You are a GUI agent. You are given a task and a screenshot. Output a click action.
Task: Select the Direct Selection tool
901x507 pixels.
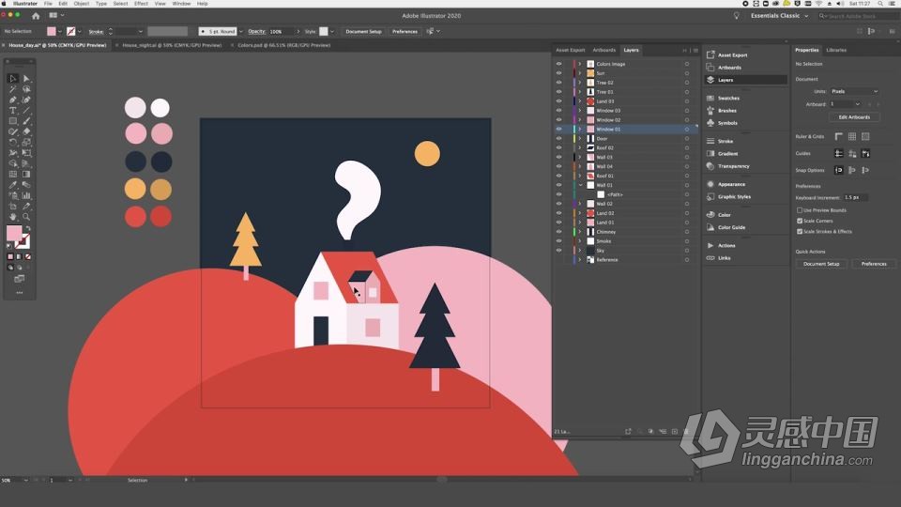point(26,78)
